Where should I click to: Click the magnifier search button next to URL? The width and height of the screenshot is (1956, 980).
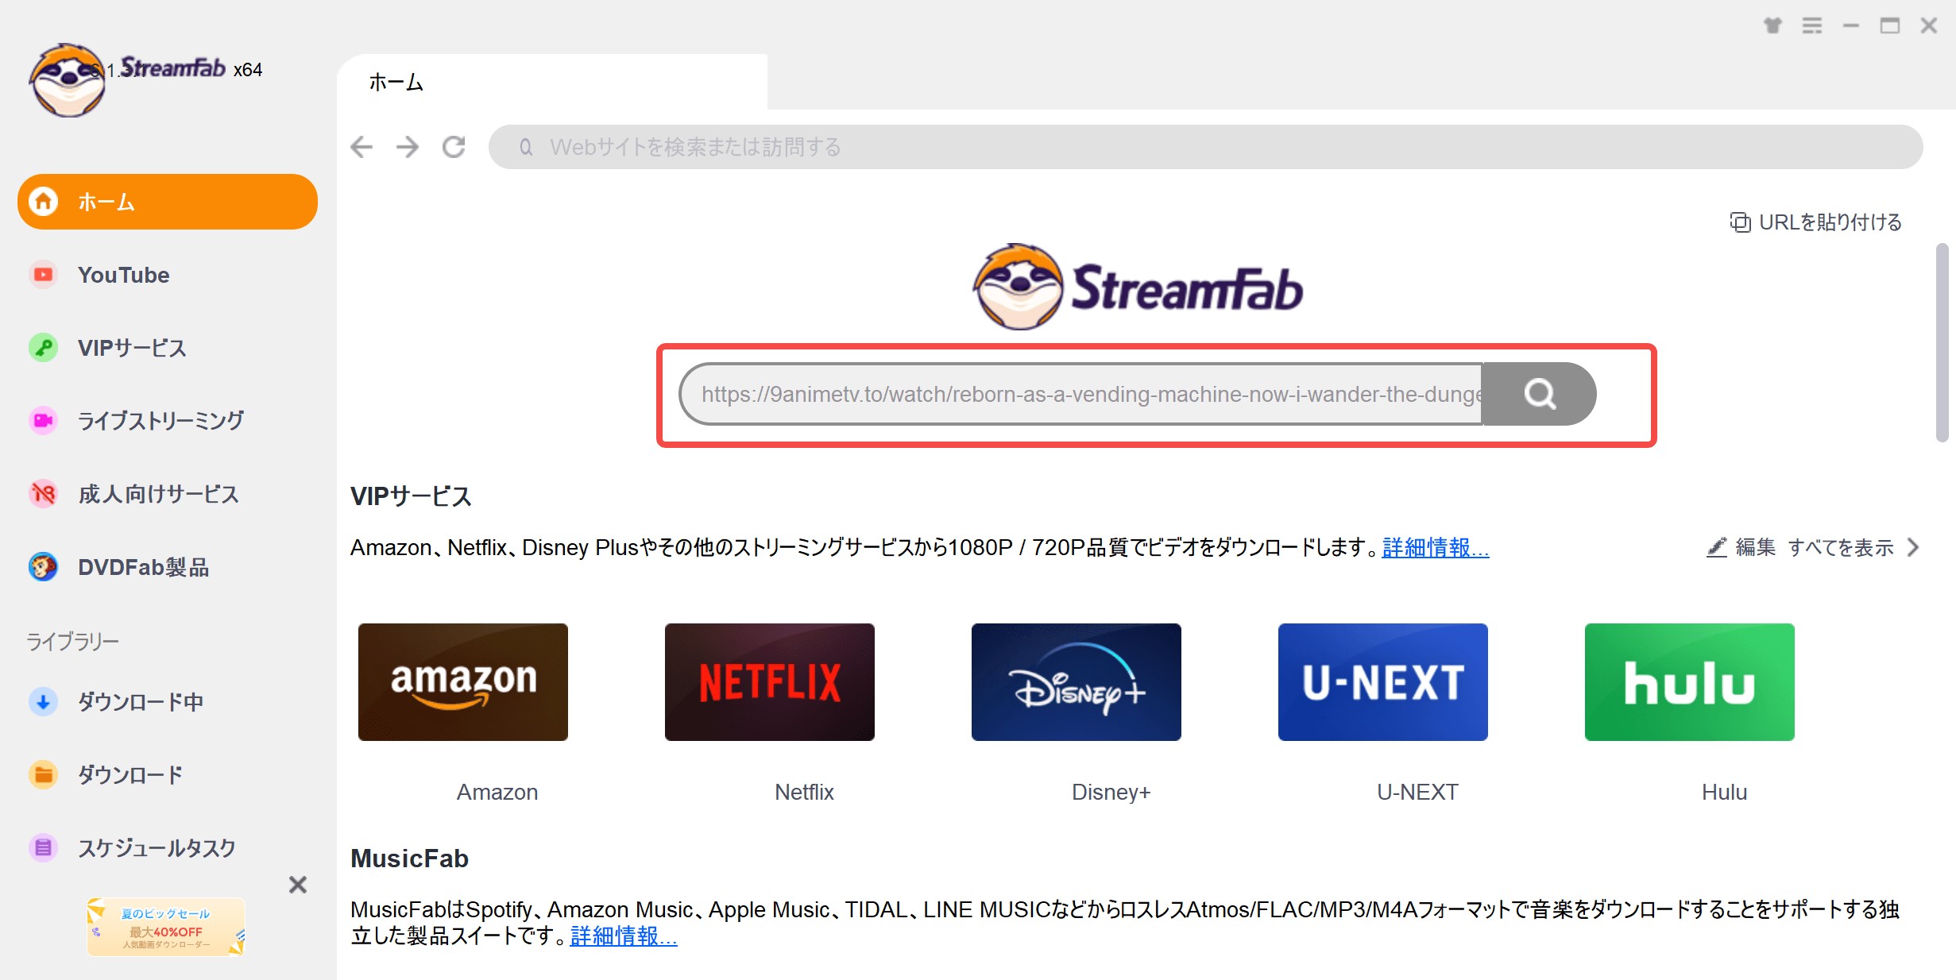point(1539,394)
